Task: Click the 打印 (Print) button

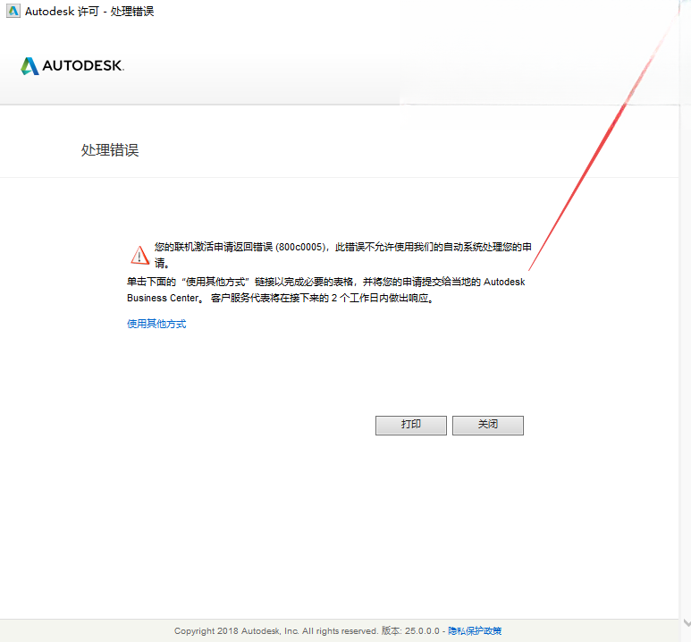Action: [x=410, y=425]
